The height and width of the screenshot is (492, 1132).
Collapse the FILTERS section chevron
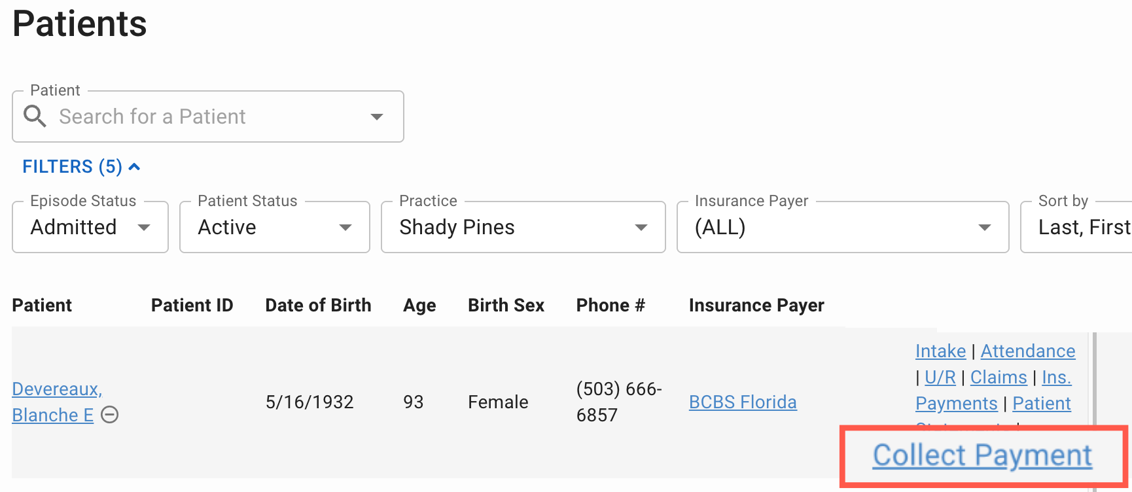point(134,166)
